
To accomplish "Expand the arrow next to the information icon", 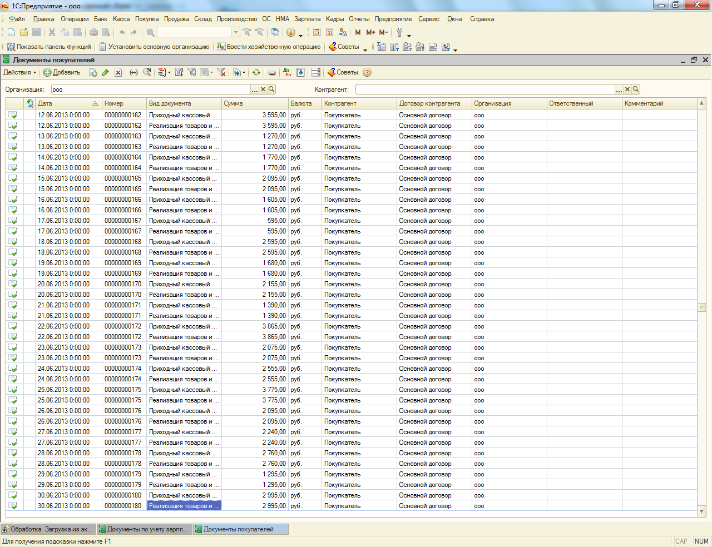I will [300, 34].
